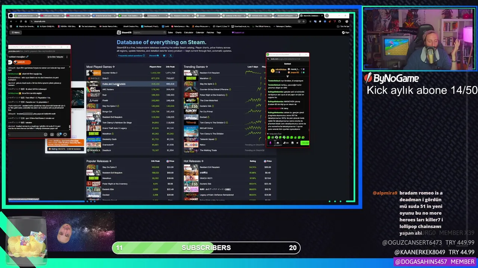Open Popular Releases arrow heading

point(99,161)
